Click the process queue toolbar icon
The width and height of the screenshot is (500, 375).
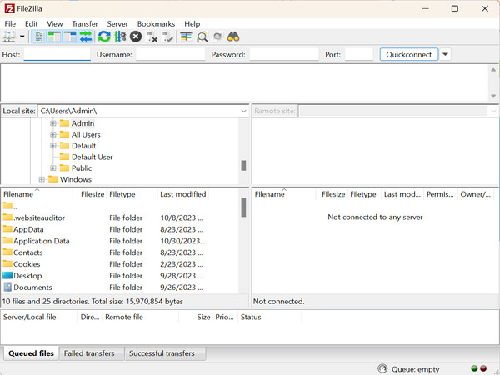[120, 37]
